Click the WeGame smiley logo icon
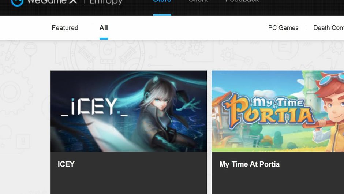This screenshot has width=344, height=194. [17, 2]
